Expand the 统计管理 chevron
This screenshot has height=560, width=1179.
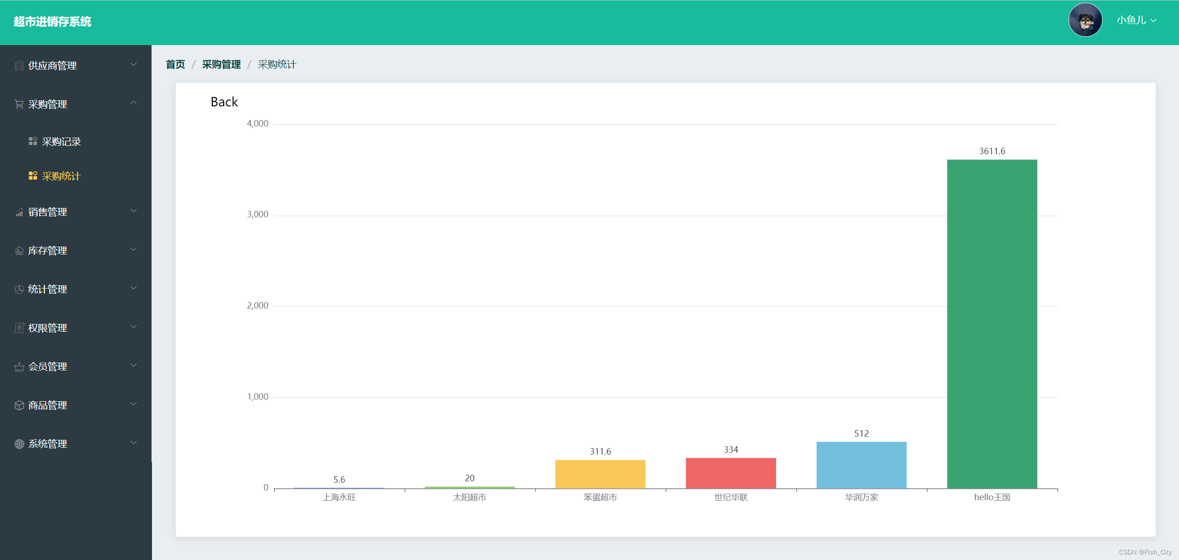[x=134, y=288]
